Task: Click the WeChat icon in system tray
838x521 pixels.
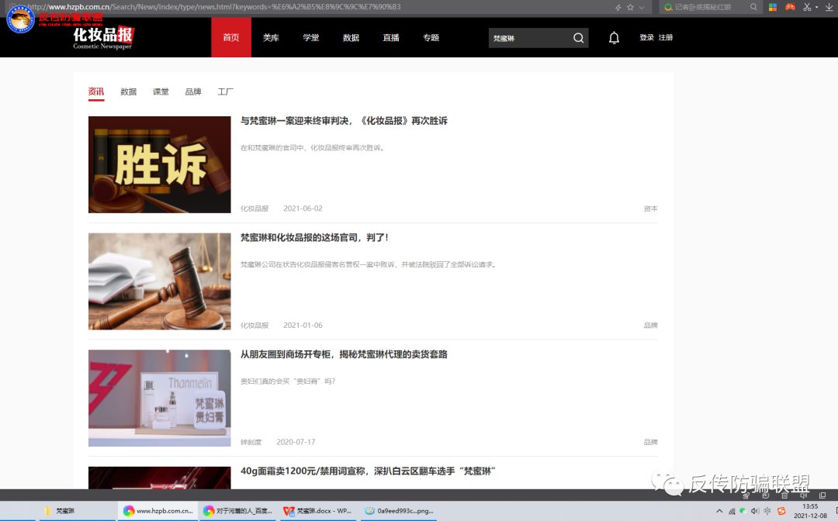Action: 743,511
